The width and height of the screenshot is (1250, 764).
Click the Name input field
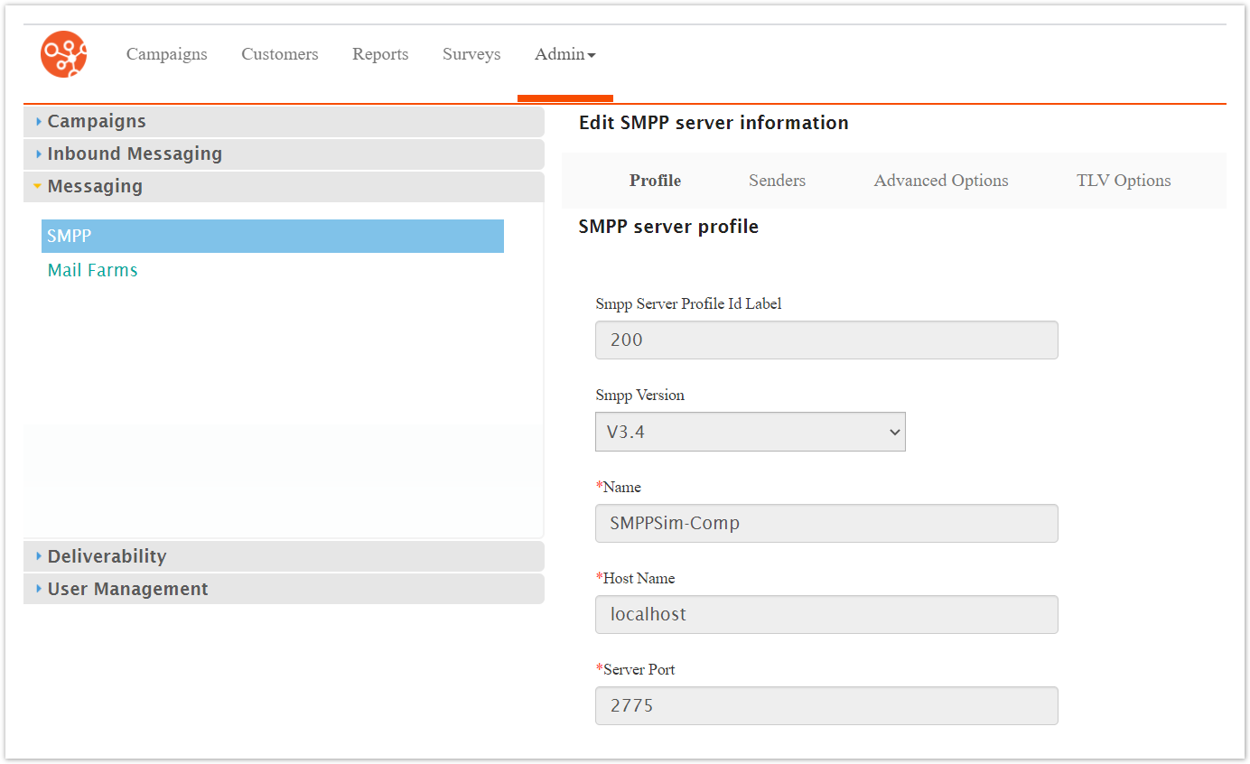coord(826,523)
